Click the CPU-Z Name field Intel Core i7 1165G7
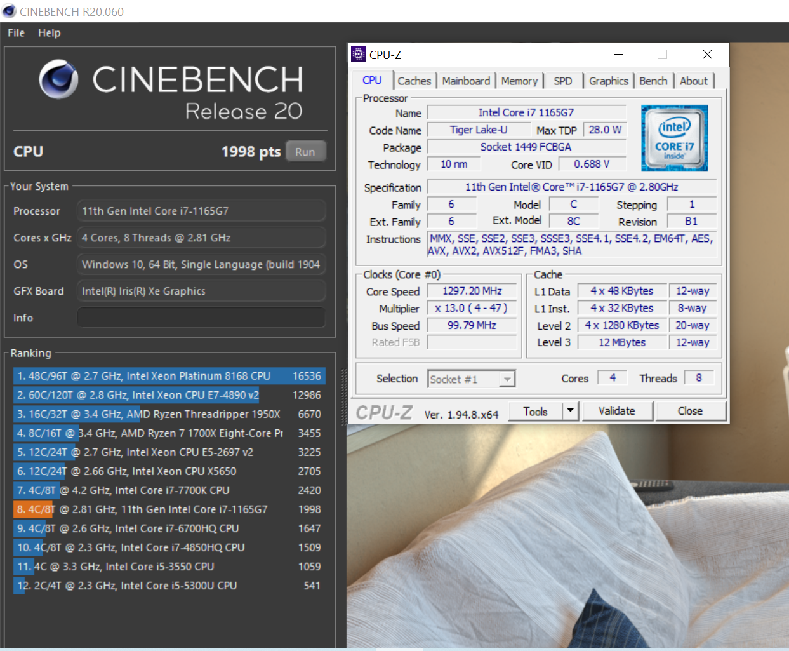Image resolution: width=789 pixels, height=651 pixels. tap(526, 112)
